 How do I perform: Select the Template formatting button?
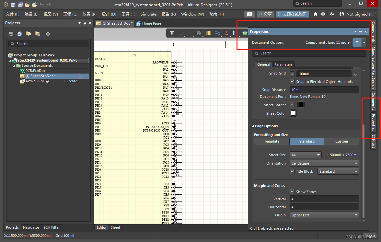point(271,141)
